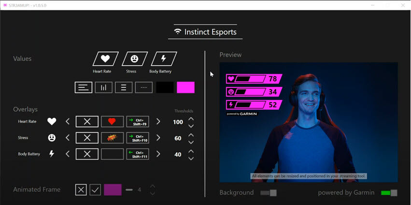Click the STR3AMUP! app icon in title bar
Screen dimensions: 411x205
coord(5,5)
